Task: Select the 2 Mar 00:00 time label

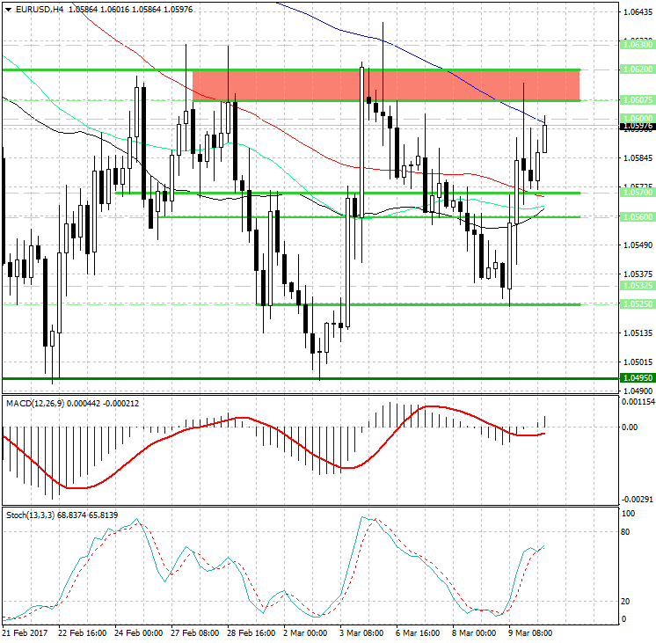Action: coord(305,633)
